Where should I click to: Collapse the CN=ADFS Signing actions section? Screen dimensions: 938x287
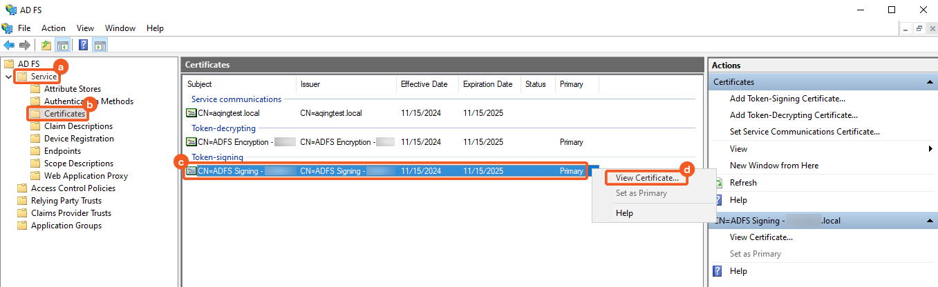pyautogui.click(x=930, y=221)
